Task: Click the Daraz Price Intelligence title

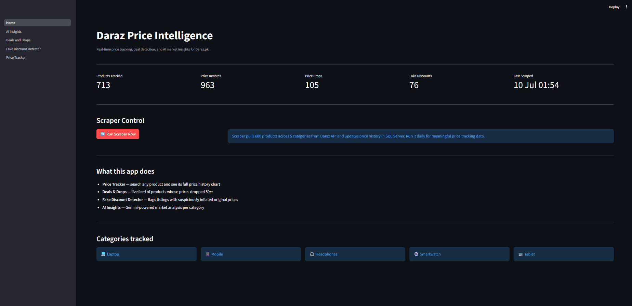Action: click(155, 35)
